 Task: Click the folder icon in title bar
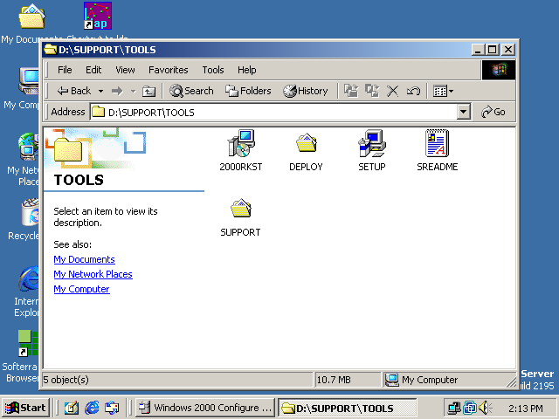point(51,49)
